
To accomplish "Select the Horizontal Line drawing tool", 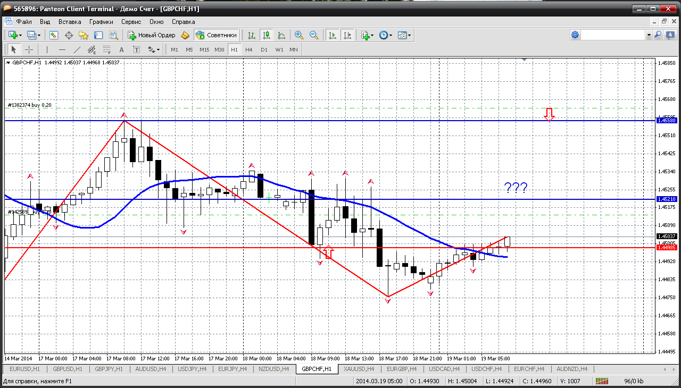I will (x=62, y=49).
